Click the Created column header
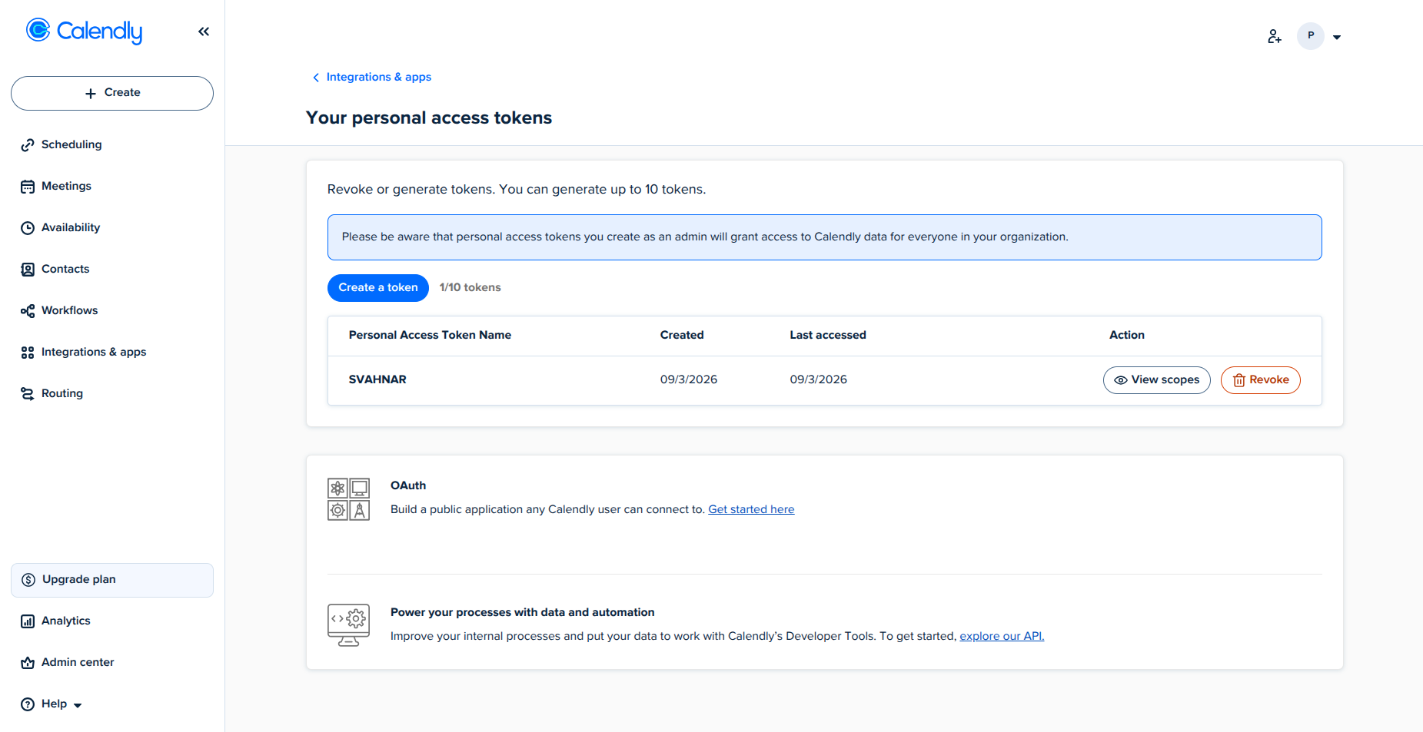This screenshot has height=732, width=1423. click(682, 335)
